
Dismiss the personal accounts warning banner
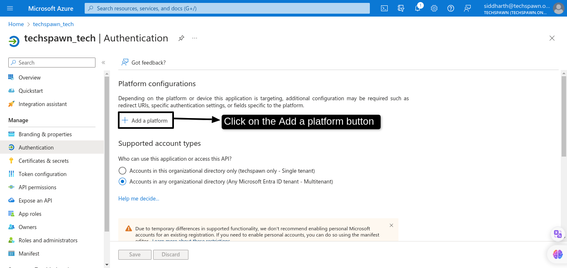click(x=391, y=225)
